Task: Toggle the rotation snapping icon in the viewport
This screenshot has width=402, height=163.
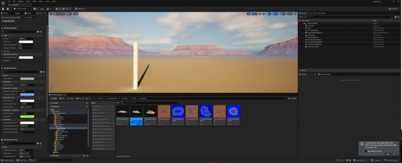Action: click(x=274, y=14)
